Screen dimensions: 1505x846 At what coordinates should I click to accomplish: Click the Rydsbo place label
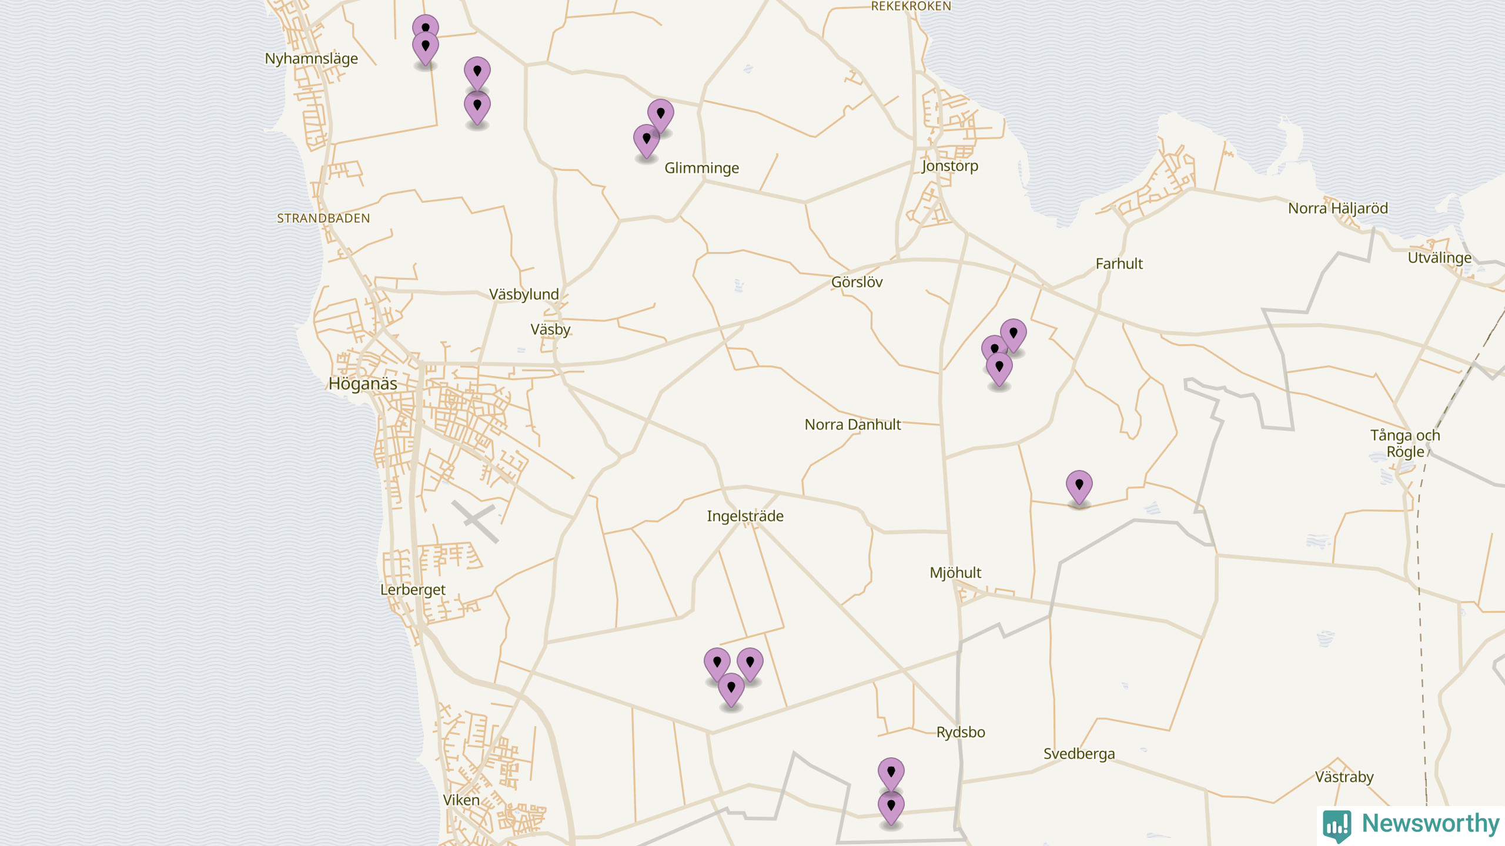click(x=961, y=733)
